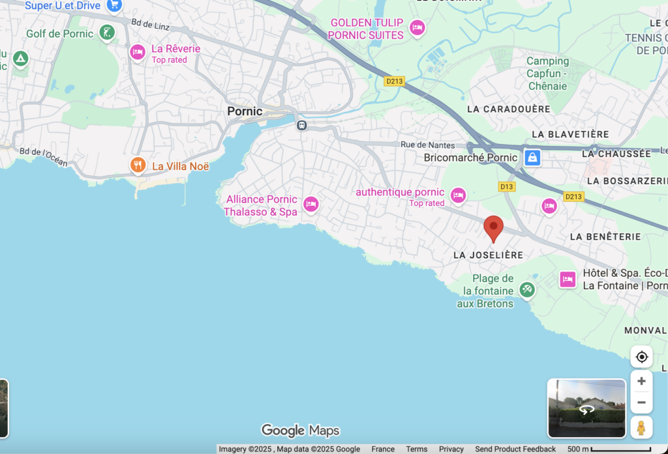
Task: Select the authentique pornic lodging icon
Action: [x=459, y=195]
